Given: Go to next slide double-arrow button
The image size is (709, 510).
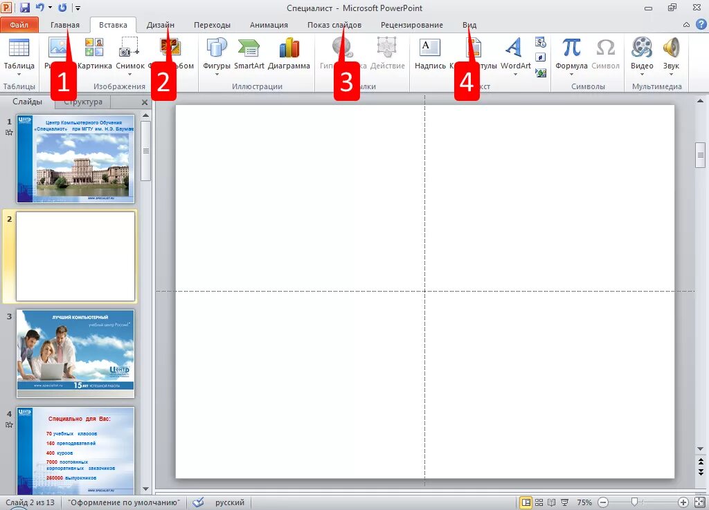Looking at the screenshot, I should [x=701, y=471].
